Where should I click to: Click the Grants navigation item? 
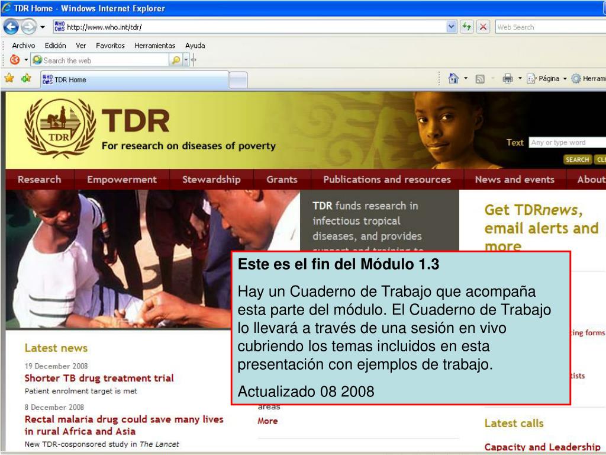[282, 180]
